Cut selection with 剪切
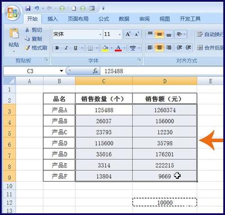The width and height of the screenshot is (225, 215). [34, 30]
